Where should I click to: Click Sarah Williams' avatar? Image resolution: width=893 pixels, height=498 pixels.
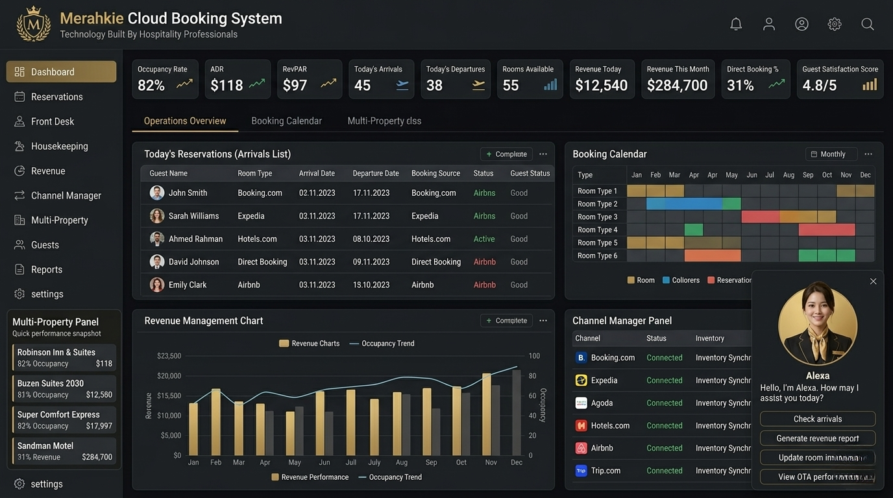157,216
